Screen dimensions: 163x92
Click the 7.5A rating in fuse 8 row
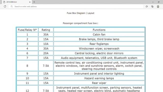pos(46,66)
